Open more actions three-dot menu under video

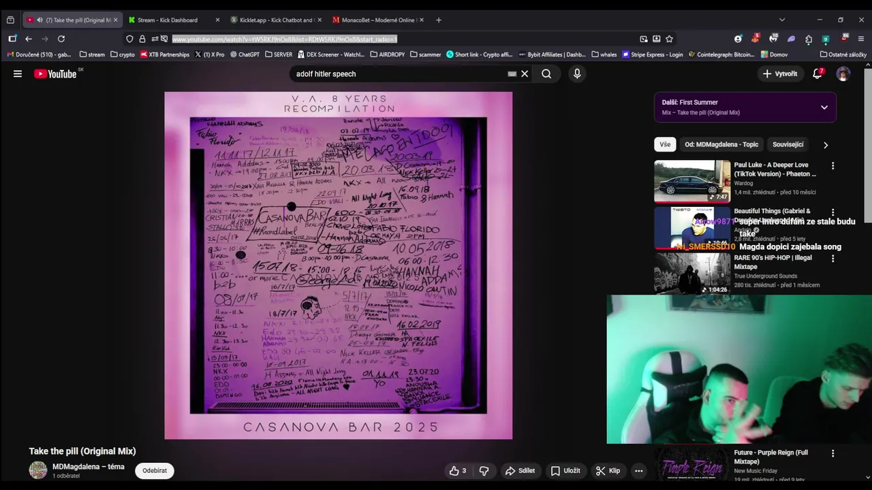[638, 470]
